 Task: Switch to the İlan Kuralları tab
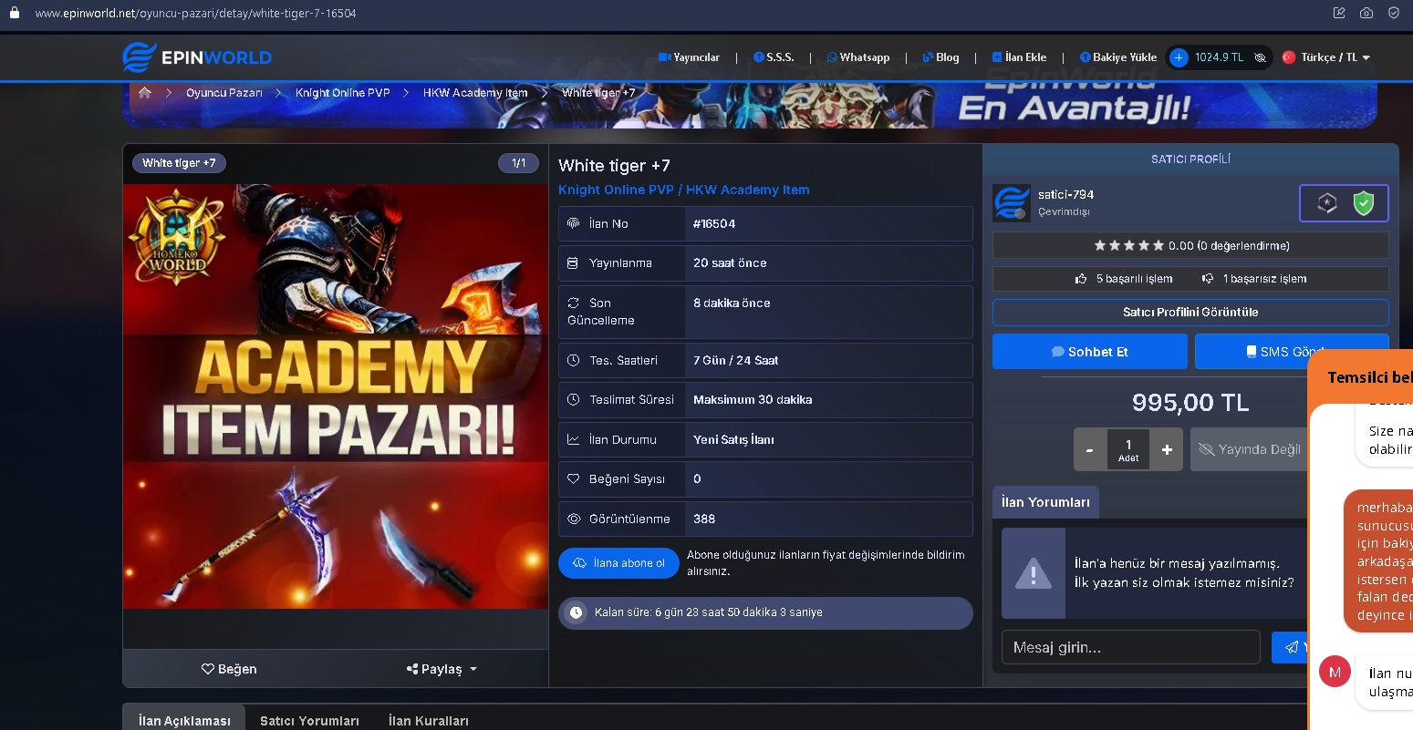pos(428,720)
